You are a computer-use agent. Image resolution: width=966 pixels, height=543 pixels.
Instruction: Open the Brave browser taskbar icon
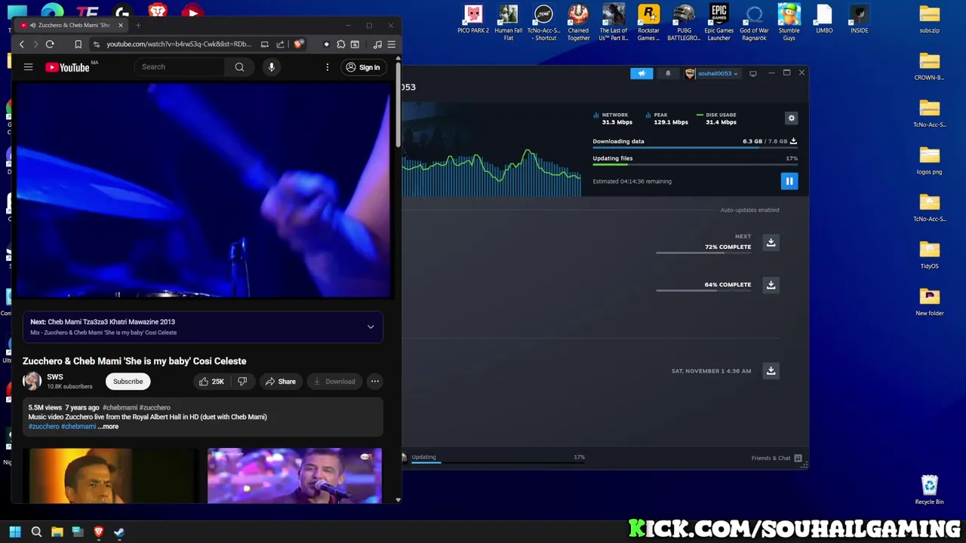pyautogui.click(x=98, y=532)
